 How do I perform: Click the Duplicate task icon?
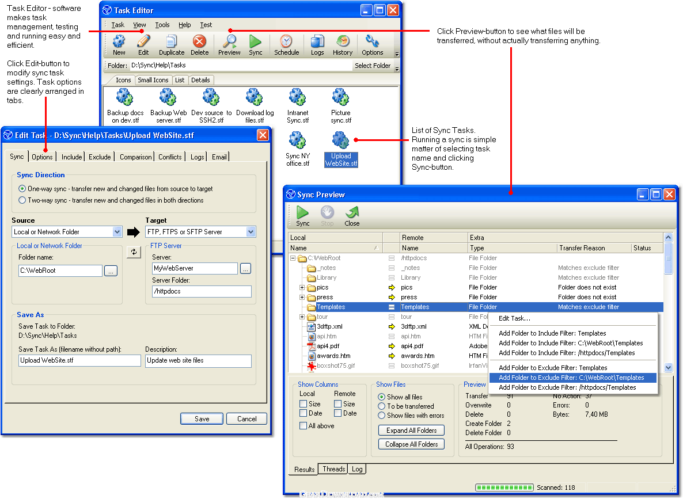(x=172, y=45)
